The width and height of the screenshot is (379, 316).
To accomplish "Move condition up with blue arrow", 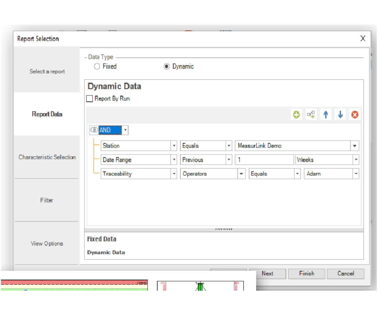I will 326,114.
